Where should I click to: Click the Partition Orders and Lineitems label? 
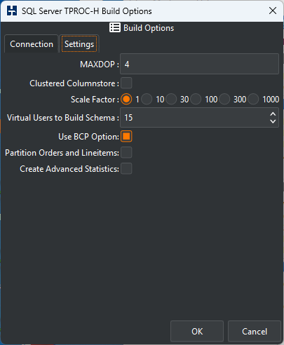(x=62, y=153)
